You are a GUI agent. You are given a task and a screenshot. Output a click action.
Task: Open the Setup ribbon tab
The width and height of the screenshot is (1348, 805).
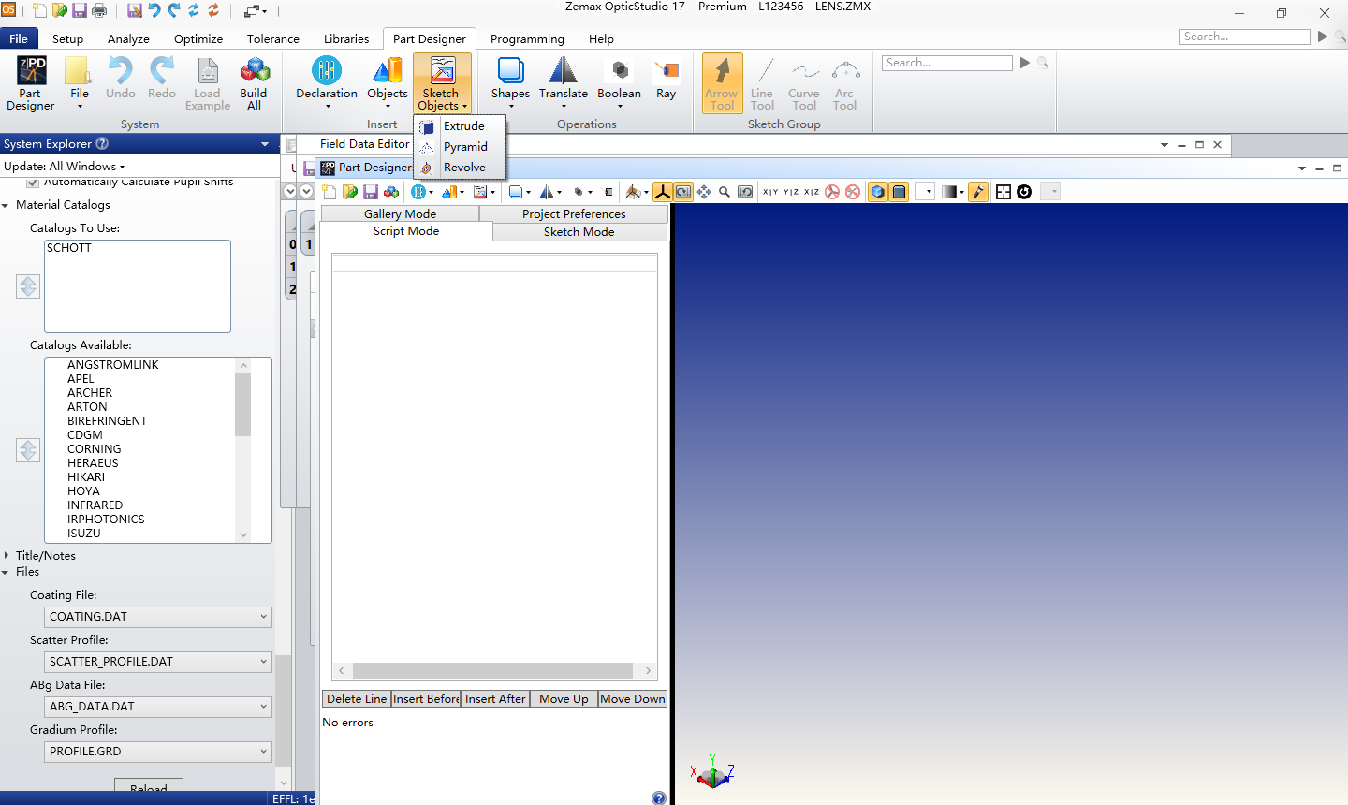point(67,38)
